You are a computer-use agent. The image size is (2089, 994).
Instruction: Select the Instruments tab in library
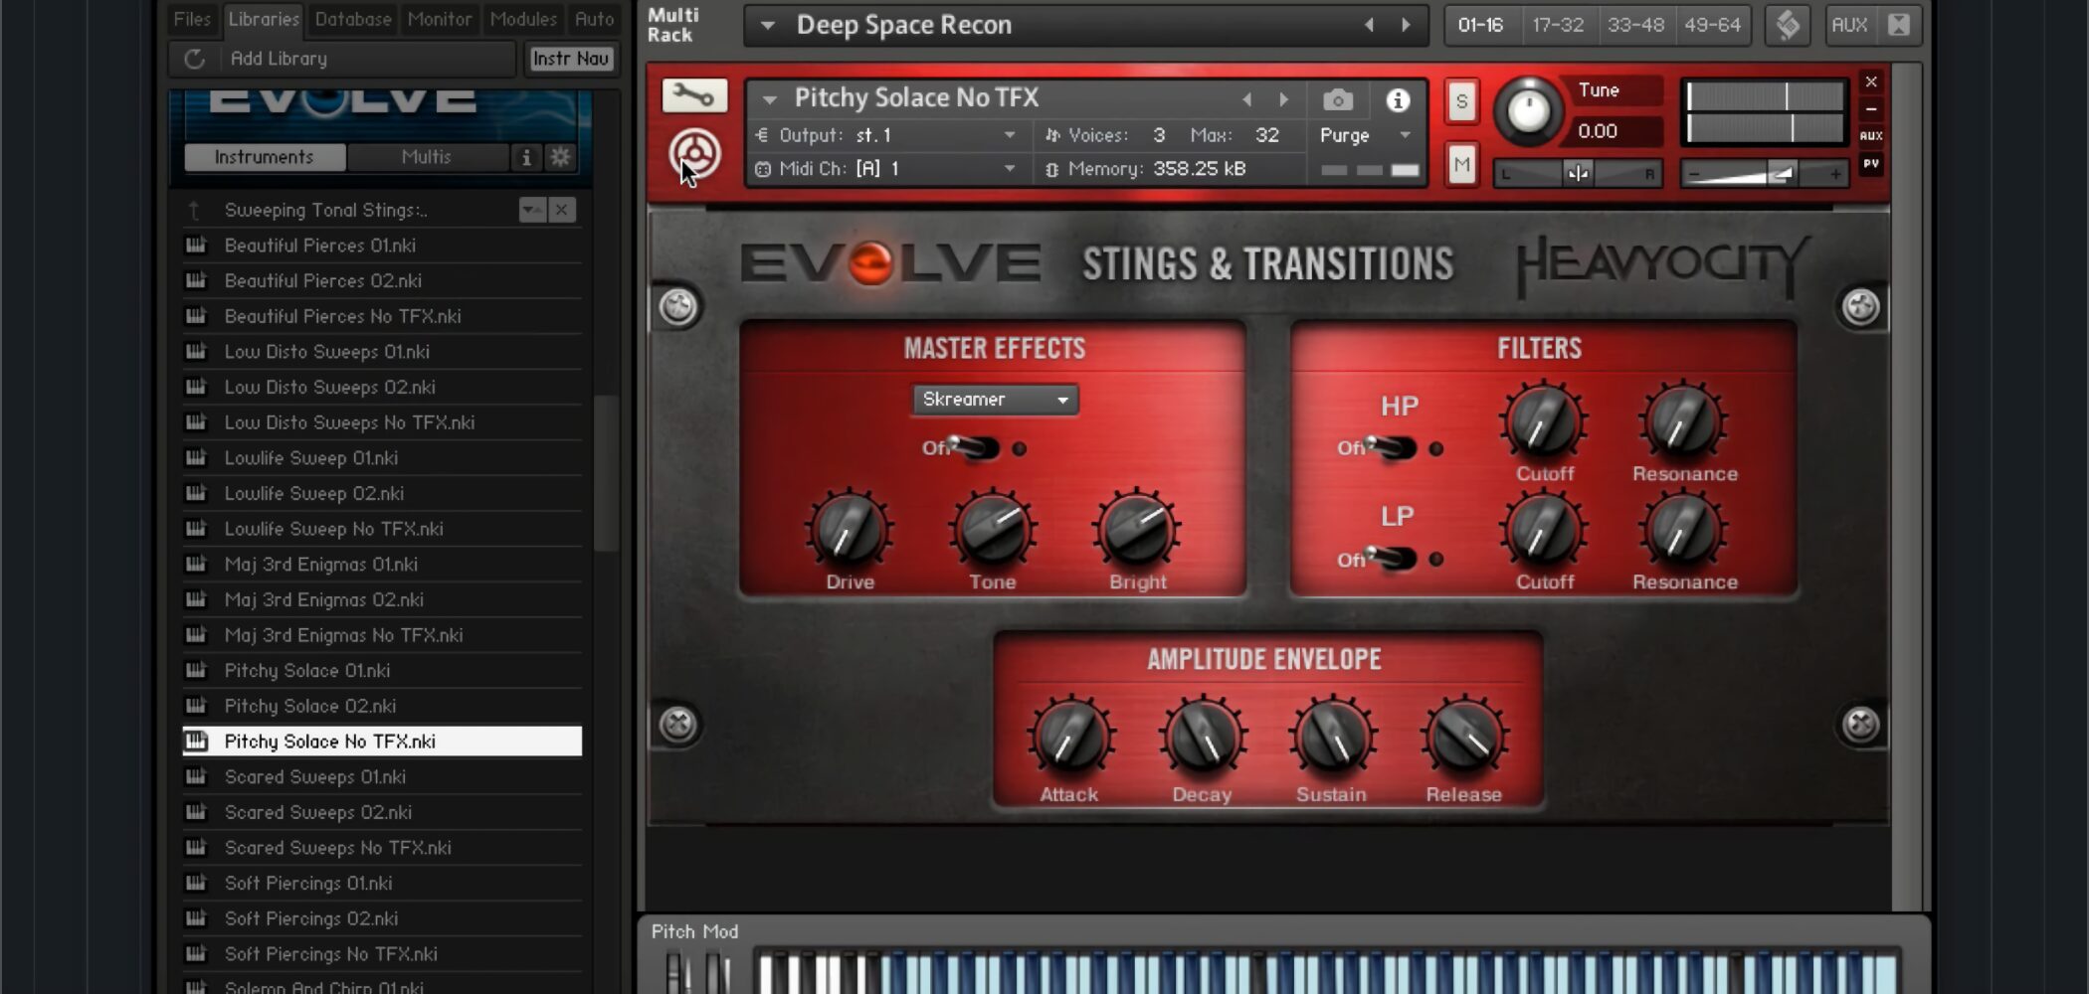click(x=265, y=157)
